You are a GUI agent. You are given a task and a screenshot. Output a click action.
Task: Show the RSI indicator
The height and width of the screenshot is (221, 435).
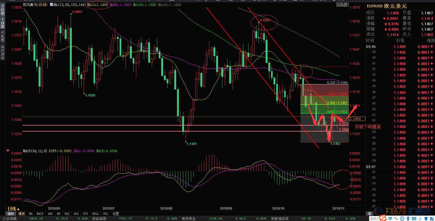tap(76, 214)
